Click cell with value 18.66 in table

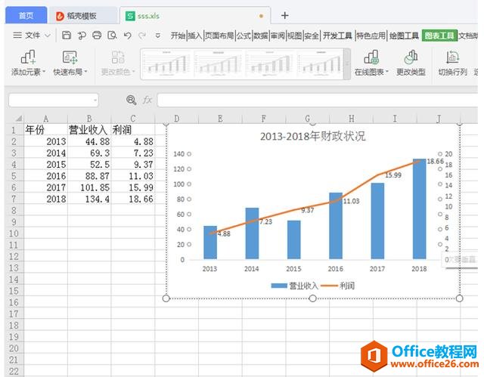pyautogui.click(x=133, y=199)
